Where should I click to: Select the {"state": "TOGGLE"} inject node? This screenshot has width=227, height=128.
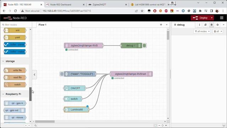click(x=80, y=74)
